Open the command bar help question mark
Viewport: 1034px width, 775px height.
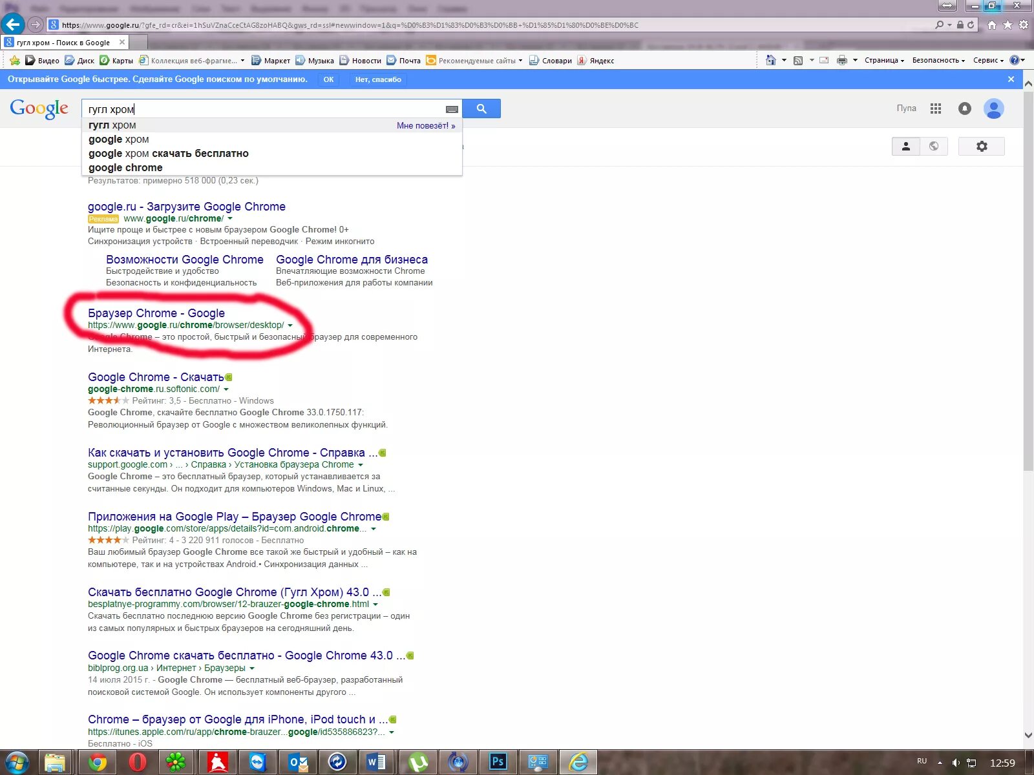[1015, 60]
